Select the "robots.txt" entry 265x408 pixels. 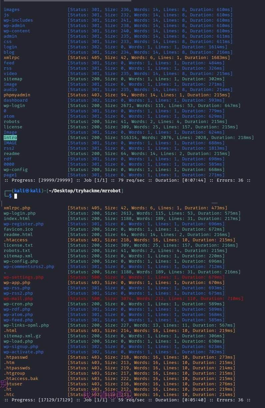(17, 251)
